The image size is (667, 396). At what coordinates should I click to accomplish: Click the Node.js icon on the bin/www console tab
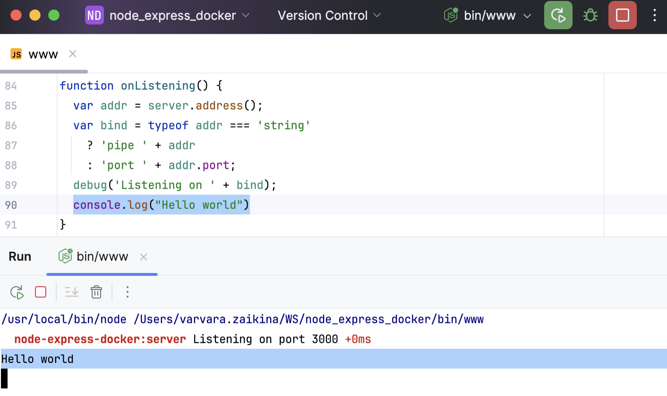tap(65, 256)
